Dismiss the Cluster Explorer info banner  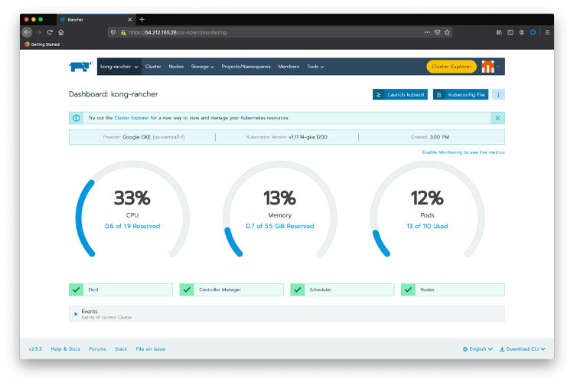(497, 118)
